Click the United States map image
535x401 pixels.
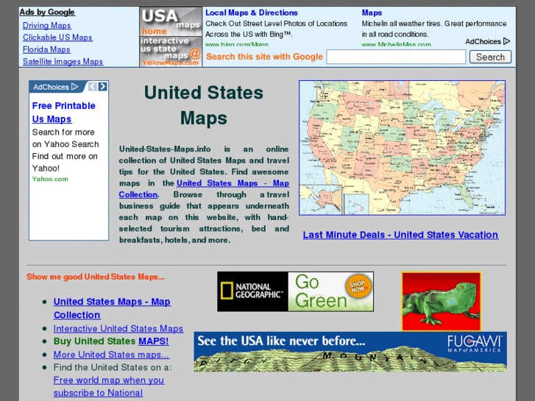pos(402,148)
